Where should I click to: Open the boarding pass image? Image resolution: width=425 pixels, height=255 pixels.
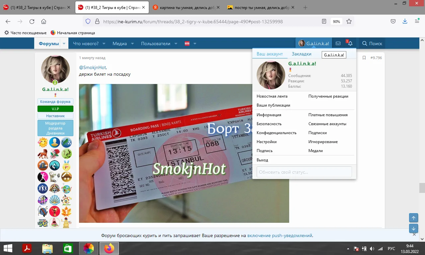[184, 153]
